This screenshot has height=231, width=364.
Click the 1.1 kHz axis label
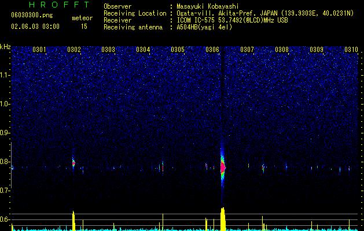pyautogui.click(x=5, y=75)
